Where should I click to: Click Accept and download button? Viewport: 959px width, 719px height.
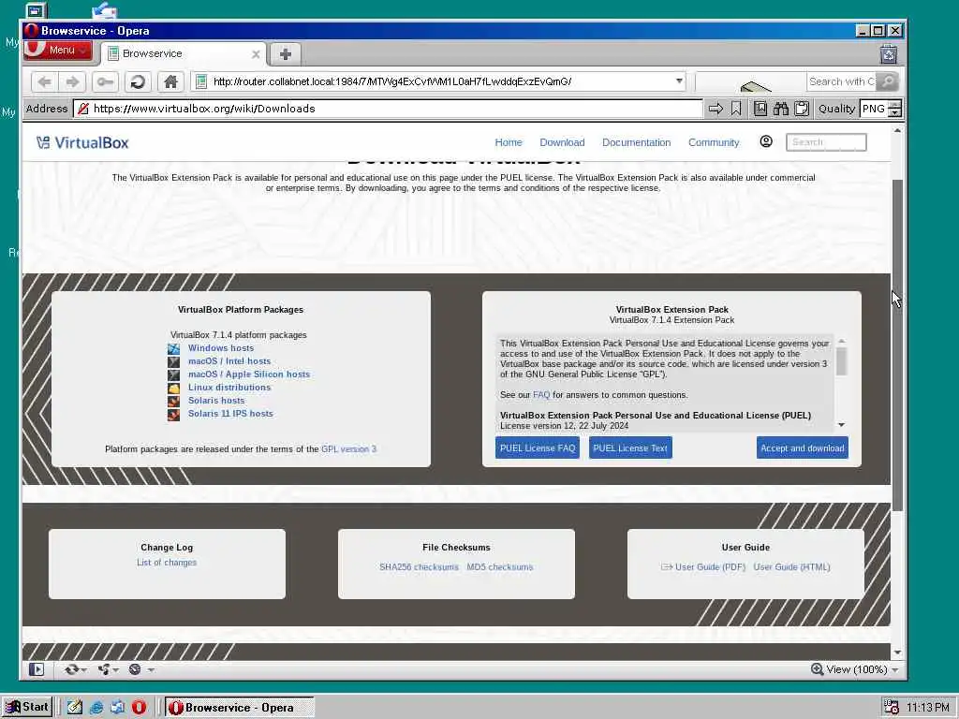coord(802,448)
